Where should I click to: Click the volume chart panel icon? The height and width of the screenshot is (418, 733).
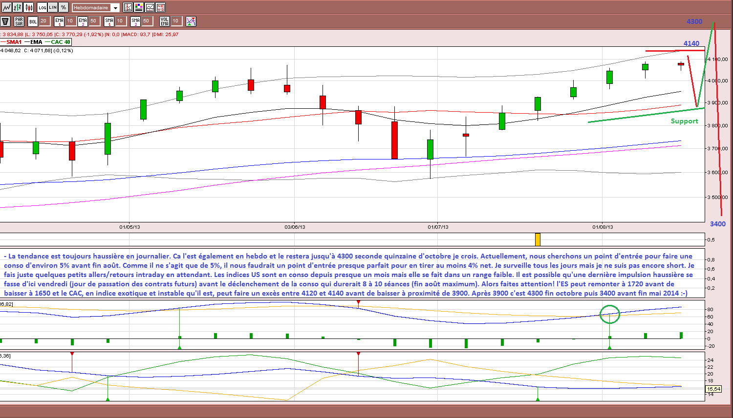(x=150, y=7)
